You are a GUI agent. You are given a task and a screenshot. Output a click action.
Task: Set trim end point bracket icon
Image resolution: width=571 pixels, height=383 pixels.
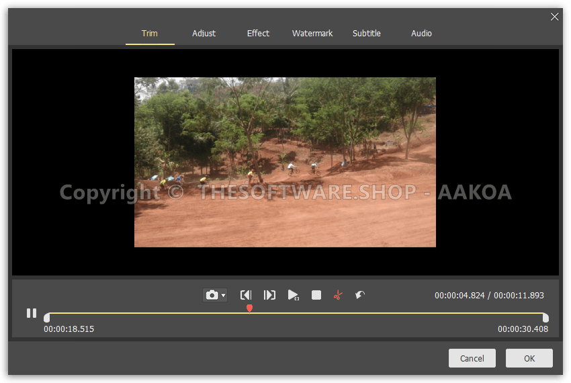[269, 295]
